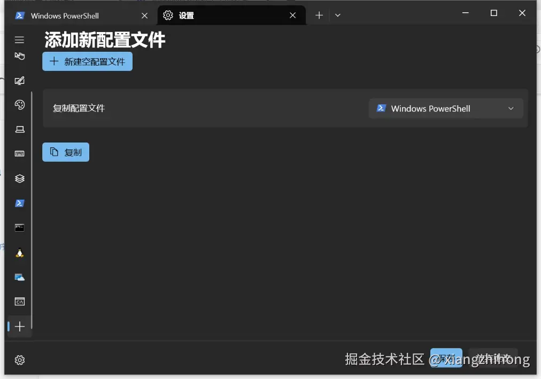Open the Windows PowerShell profile dropdown
541x379 pixels.
pyautogui.click(x=446, y=108)
